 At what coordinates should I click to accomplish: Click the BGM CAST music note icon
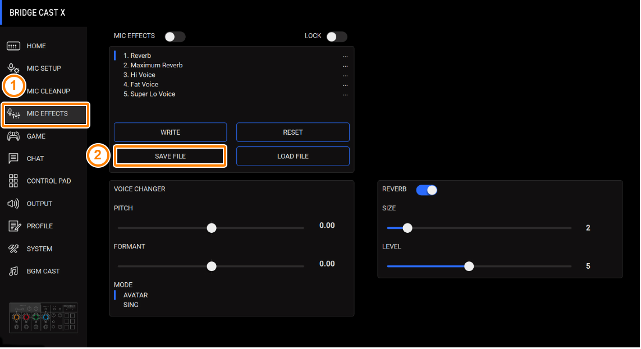pyautogui.click(x=13, y=272)
